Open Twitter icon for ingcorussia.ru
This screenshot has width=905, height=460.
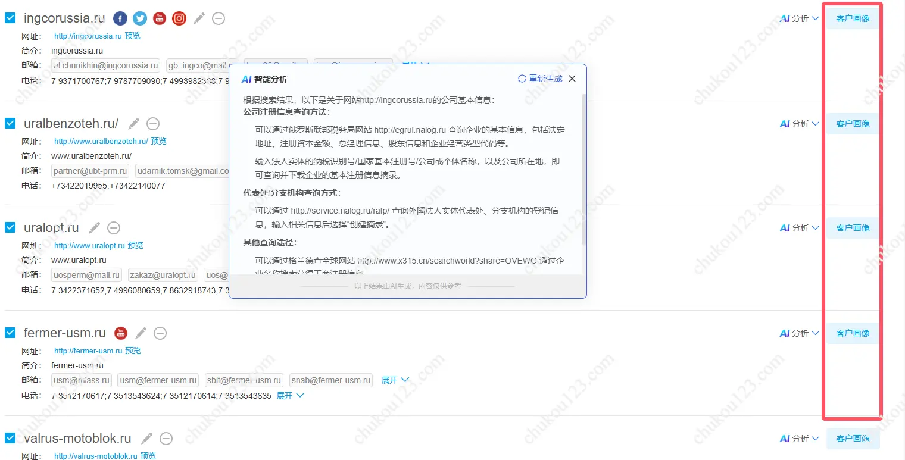pos(140,18)
